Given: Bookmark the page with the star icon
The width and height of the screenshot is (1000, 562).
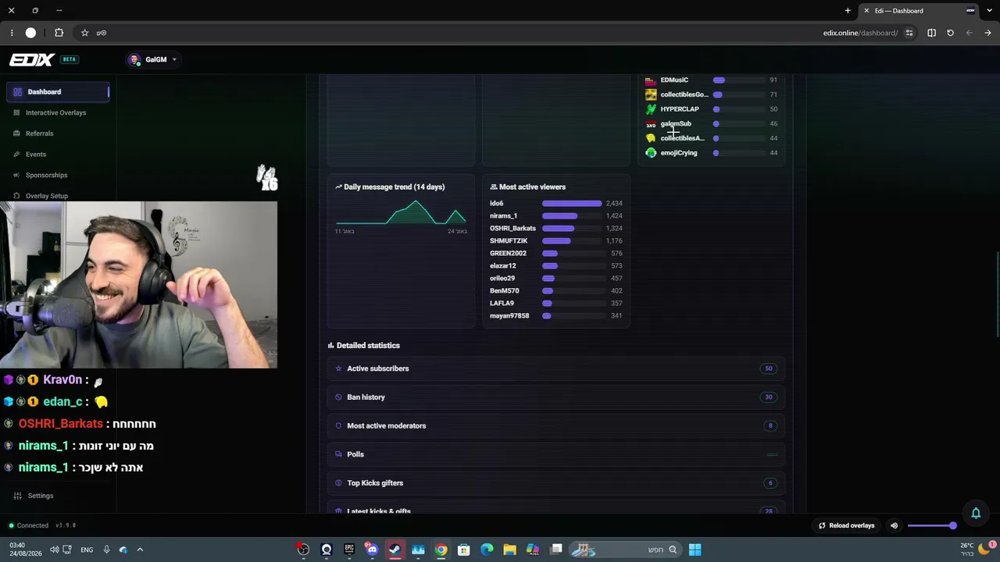Looking at the screenshot, I should pos(84,33).
